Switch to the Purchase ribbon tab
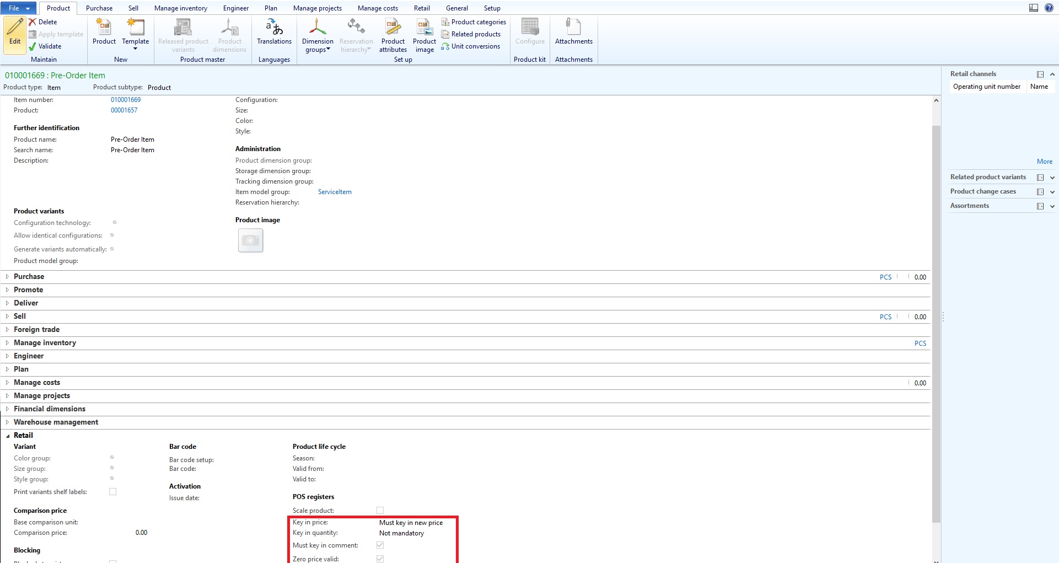 99,8
